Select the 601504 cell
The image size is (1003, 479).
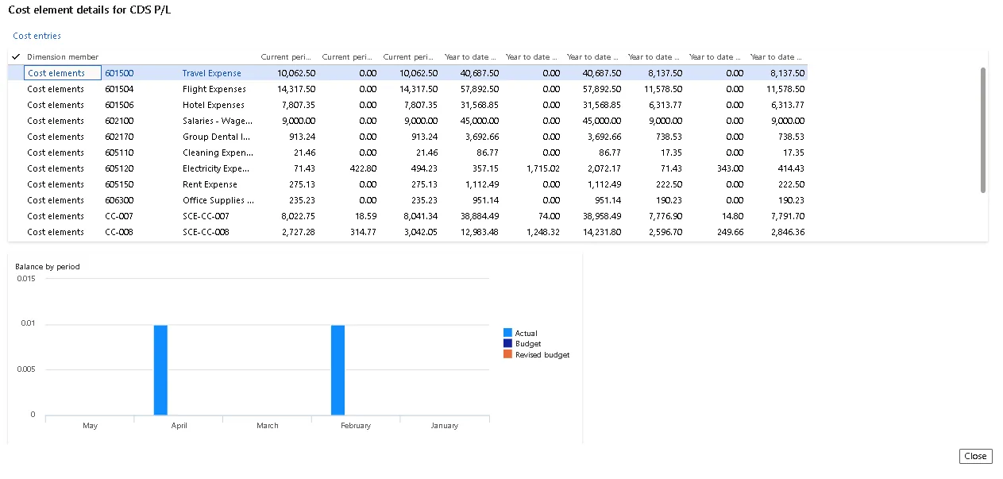click(x=119, y=89)
